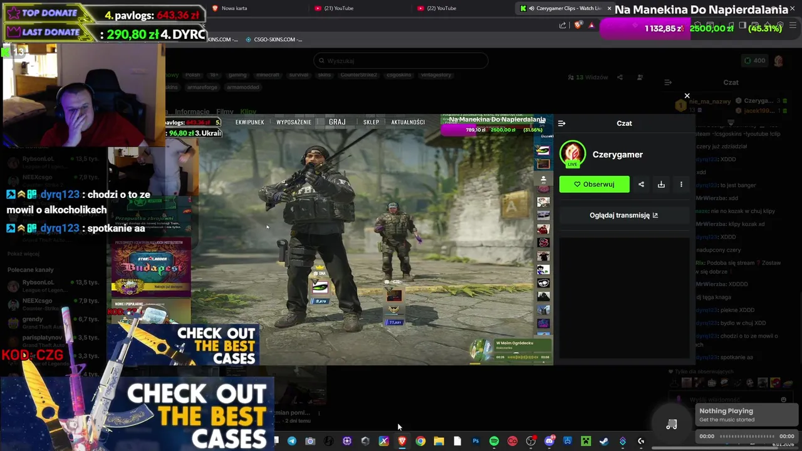Image resolution: width=802 pixels, height=451 pixels.
Task: Click the Wyszukaj search field
Action: [x=401, y=61]
